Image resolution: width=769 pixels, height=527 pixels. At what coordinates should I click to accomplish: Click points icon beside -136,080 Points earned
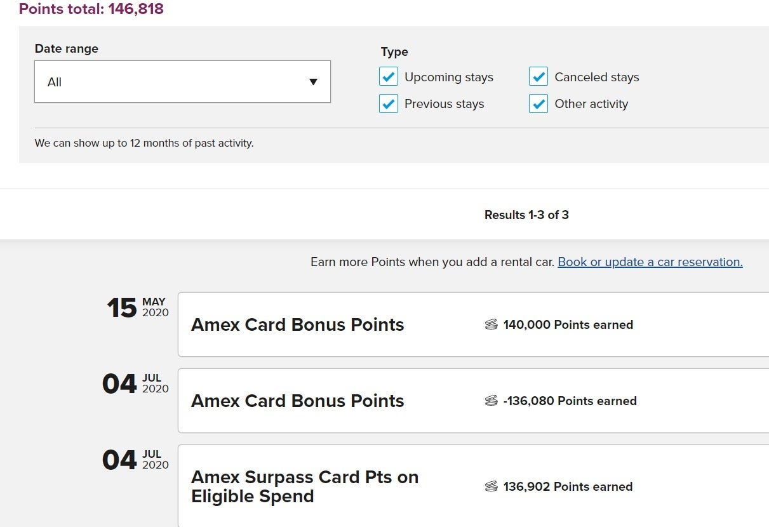pyautogui.click(x=491, y=401)
